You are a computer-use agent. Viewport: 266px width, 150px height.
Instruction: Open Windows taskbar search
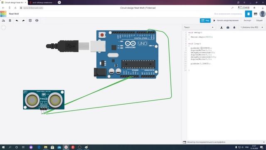click(10, 147)
